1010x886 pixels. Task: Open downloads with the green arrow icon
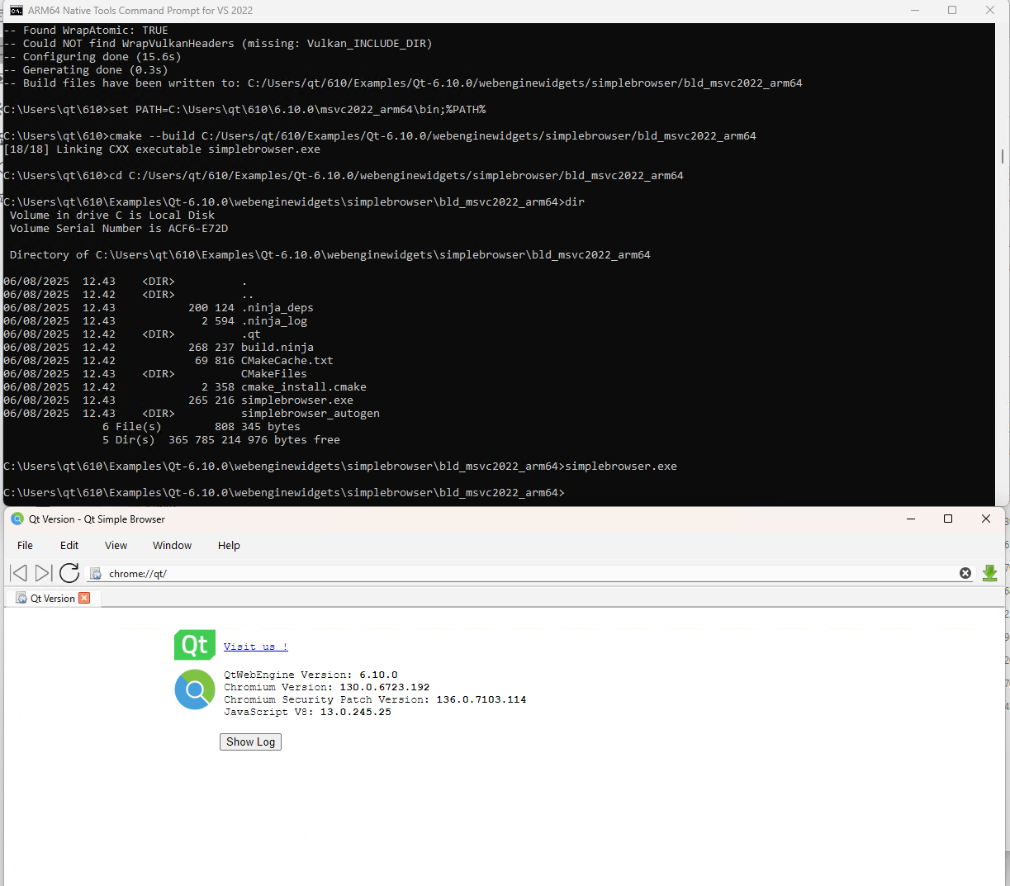click(x=989, y=573)
